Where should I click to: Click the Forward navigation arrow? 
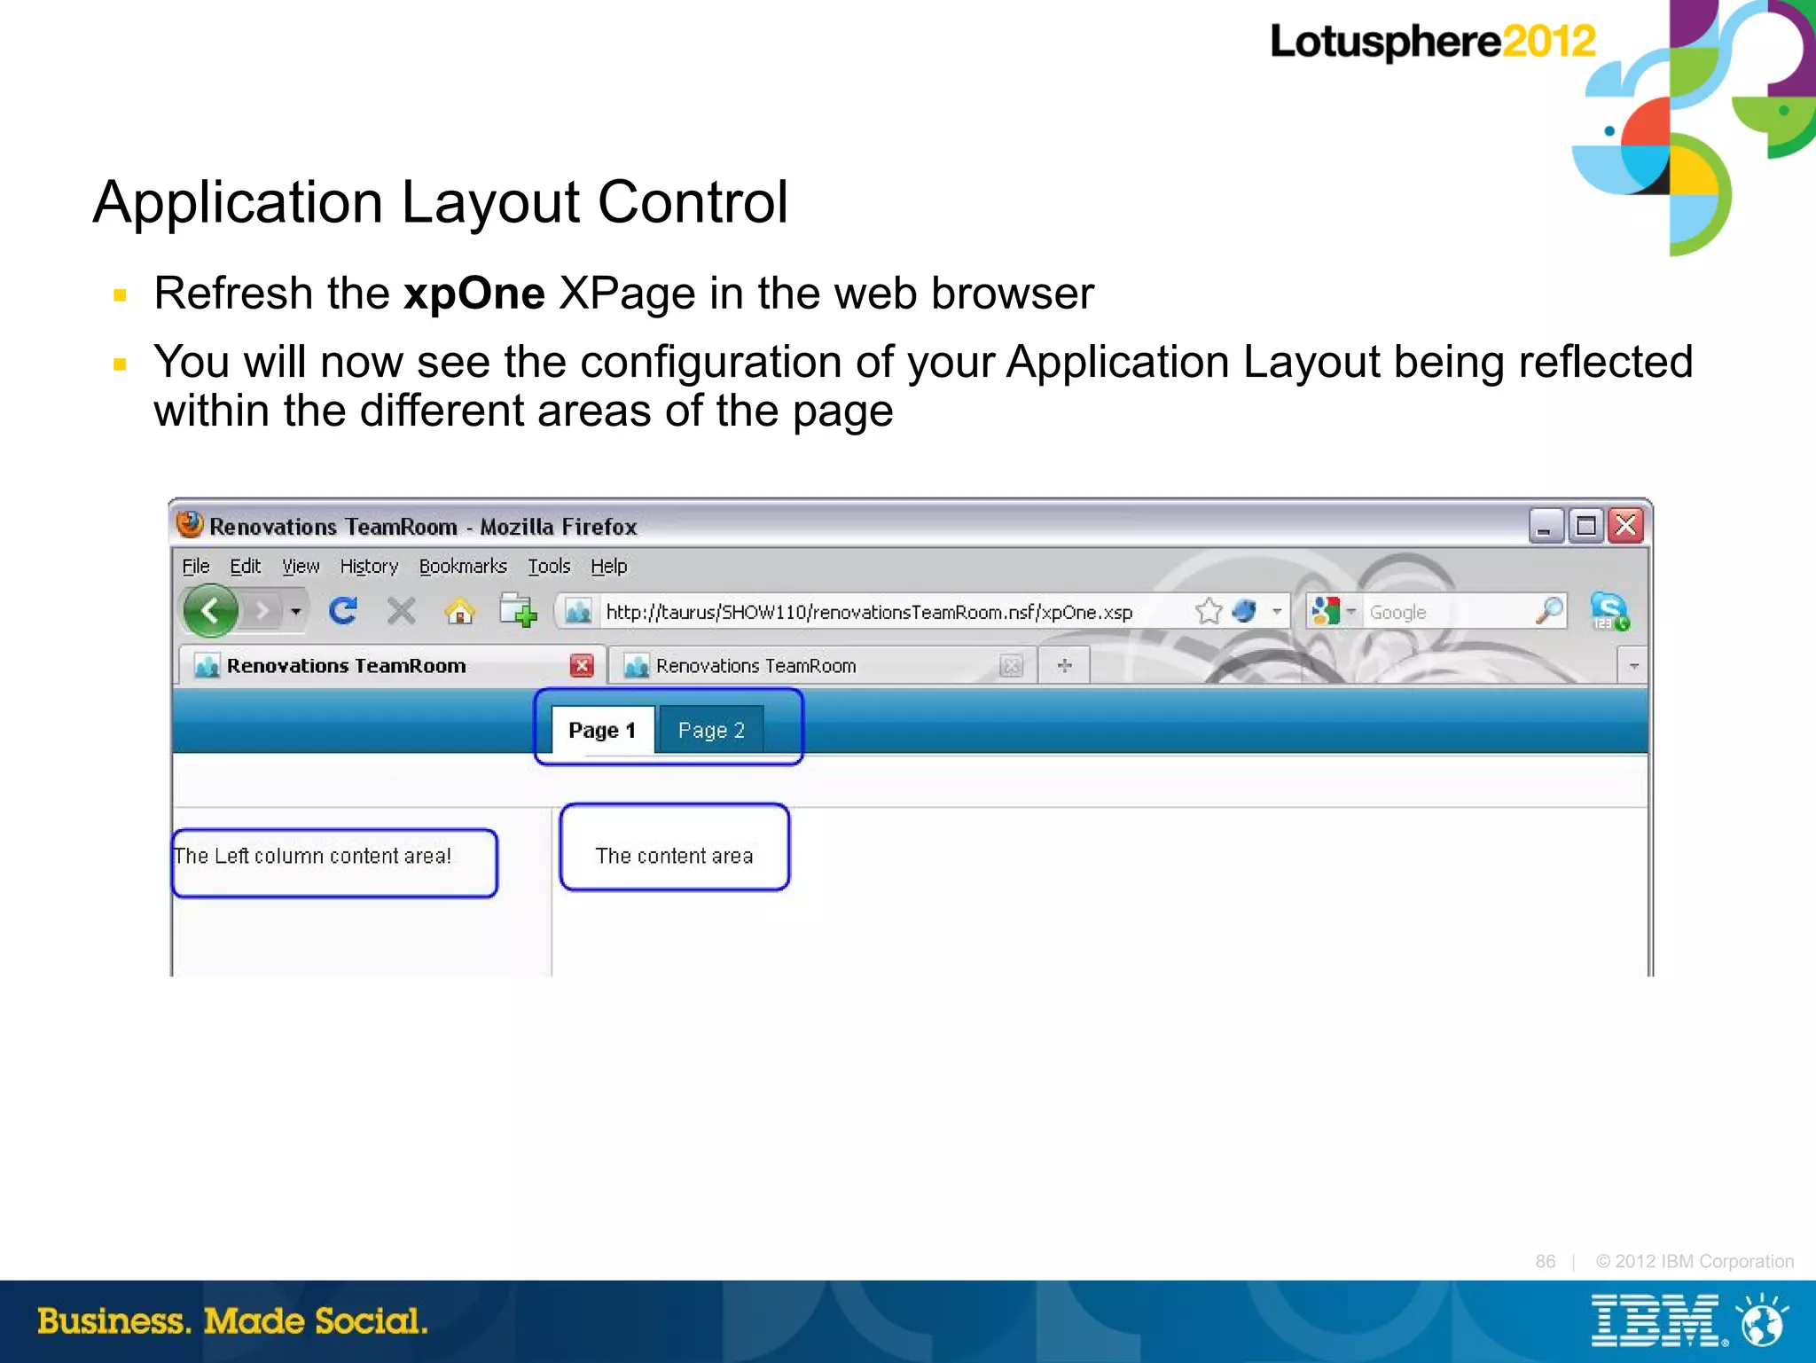click(x=262, y=610)
